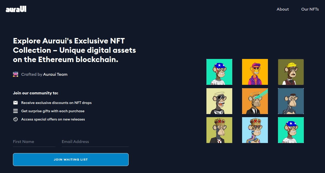This screenshot has width=325, height=173.
Task: Open the Our NFTs menu item
Action: (x=310, y=9)
